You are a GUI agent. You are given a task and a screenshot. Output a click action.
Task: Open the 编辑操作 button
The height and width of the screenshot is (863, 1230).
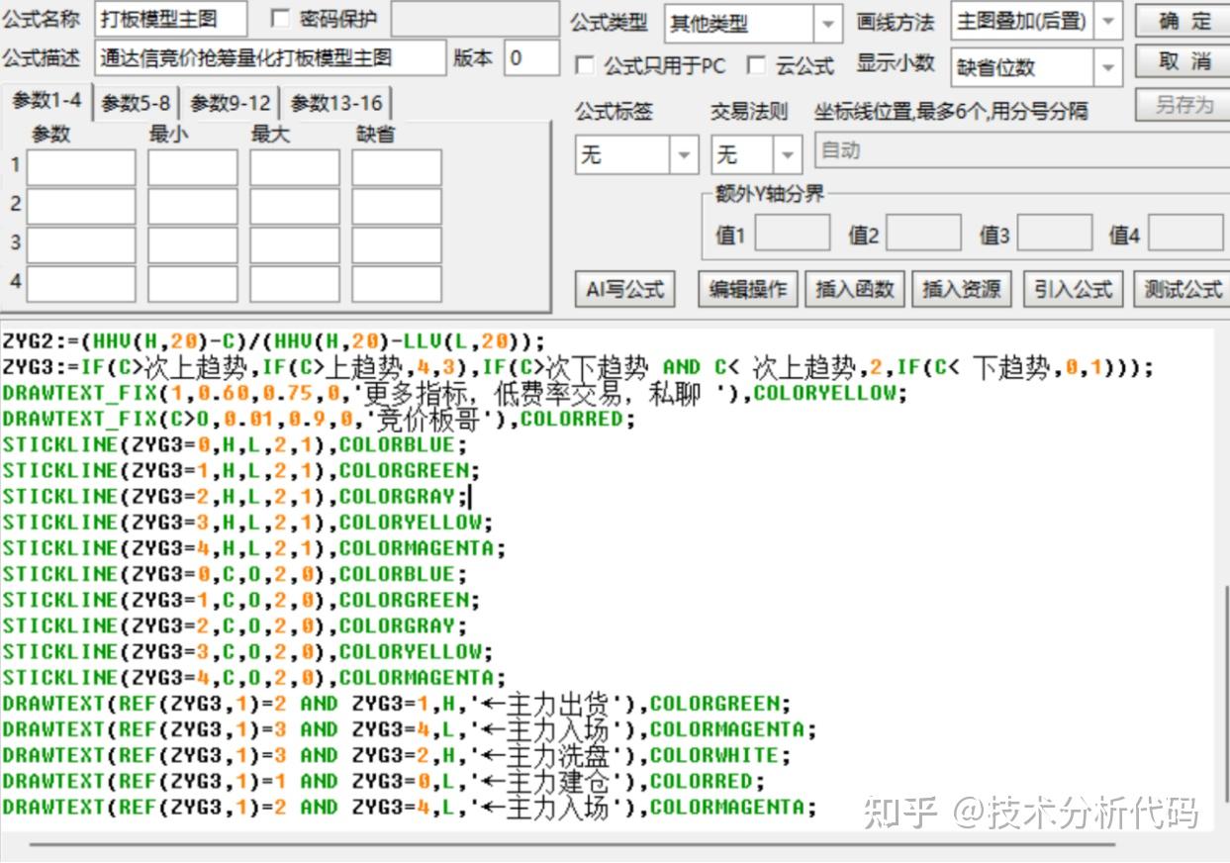click(748, 290)
